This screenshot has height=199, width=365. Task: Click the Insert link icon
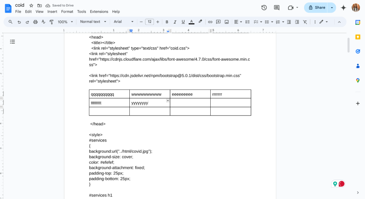210,22
